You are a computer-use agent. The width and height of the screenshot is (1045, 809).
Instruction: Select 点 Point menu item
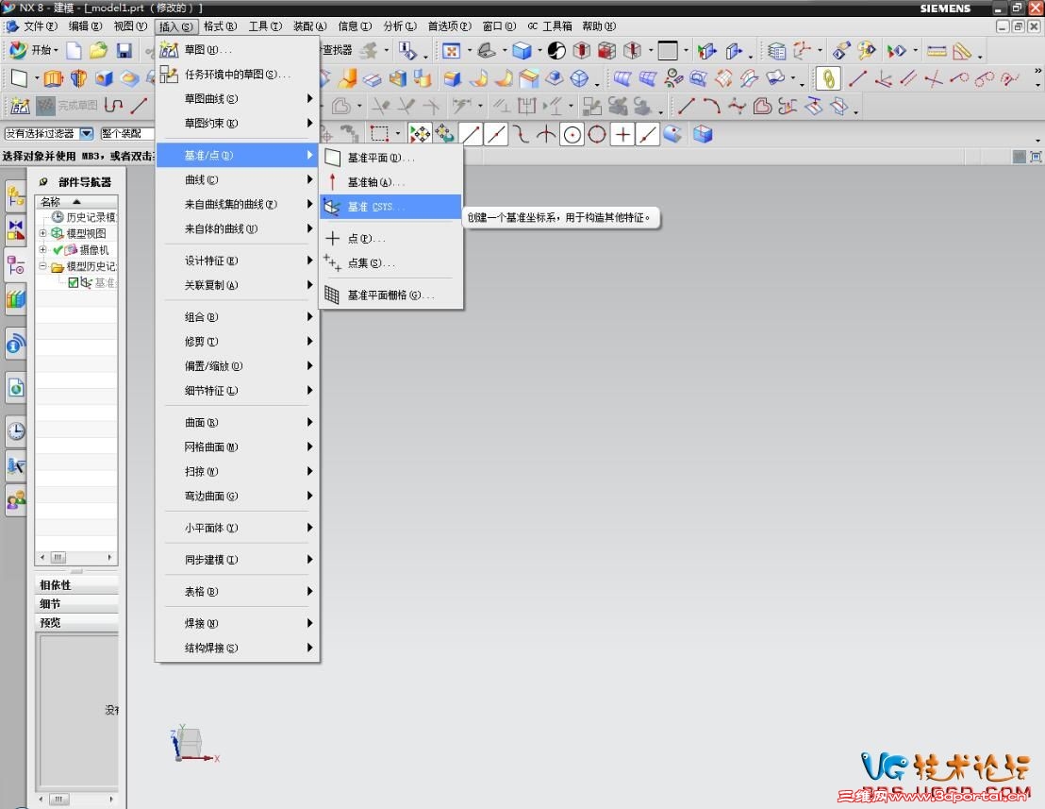390,239
